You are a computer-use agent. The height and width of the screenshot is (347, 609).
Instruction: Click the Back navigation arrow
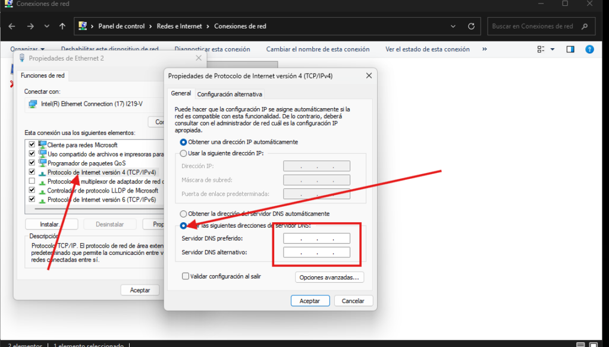pos(13,26)
